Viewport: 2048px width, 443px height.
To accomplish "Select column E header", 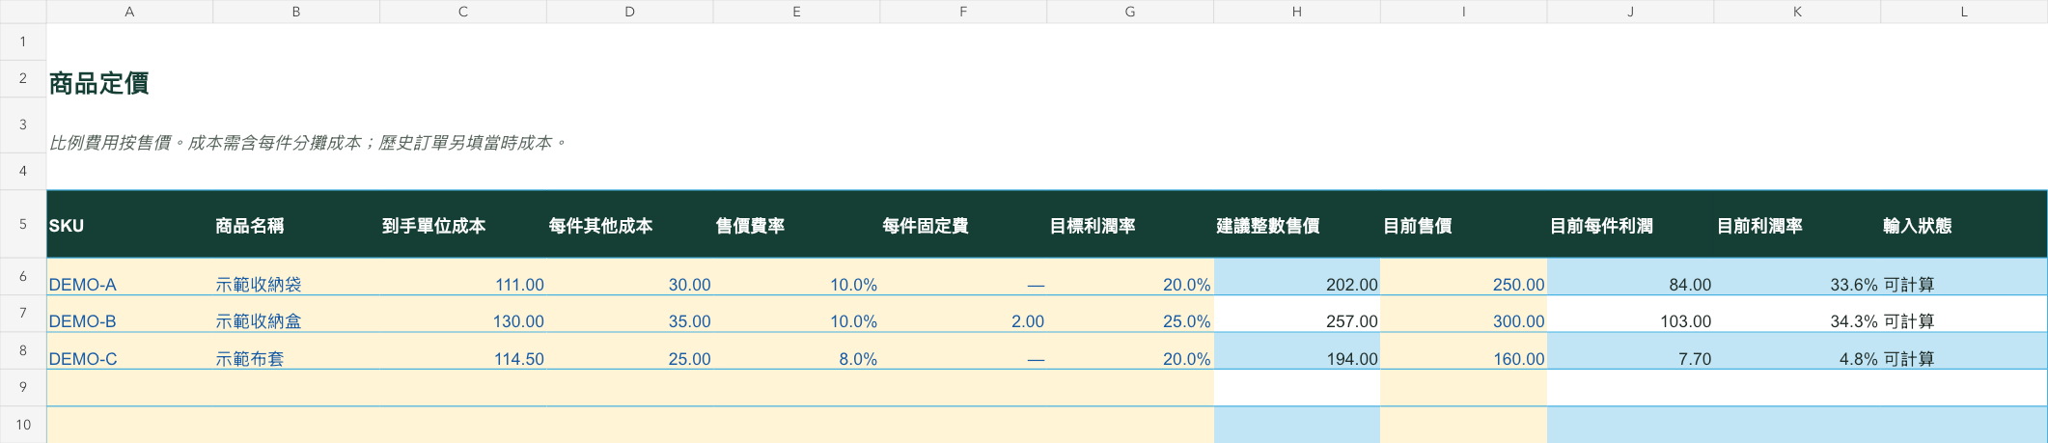I will pyautogui.click(x=797, y=12).
